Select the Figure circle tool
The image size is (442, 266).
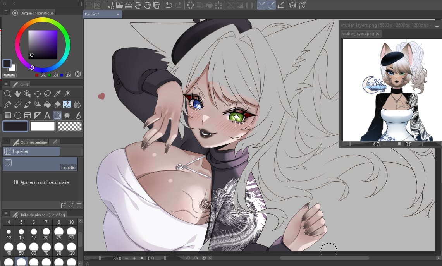click(17, 115)
